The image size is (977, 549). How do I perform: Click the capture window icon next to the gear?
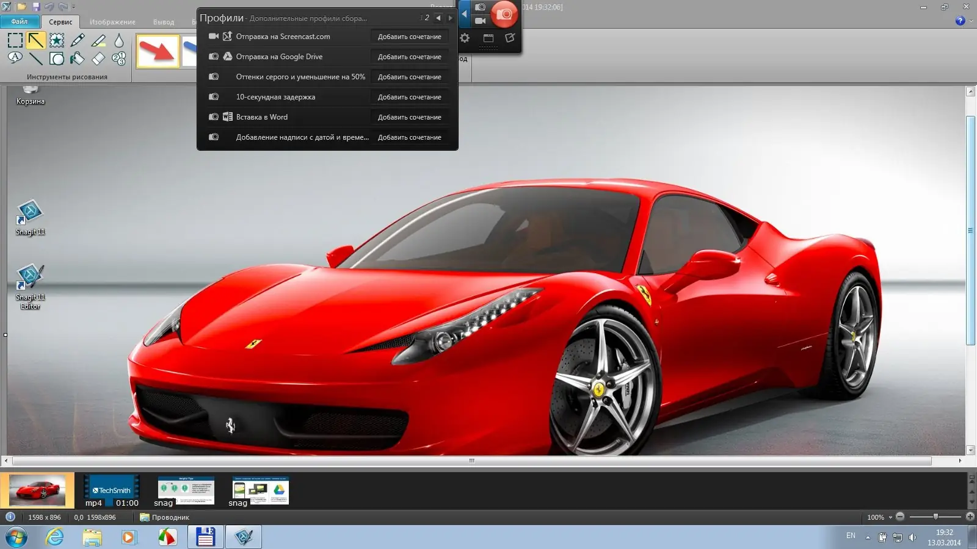488,38
